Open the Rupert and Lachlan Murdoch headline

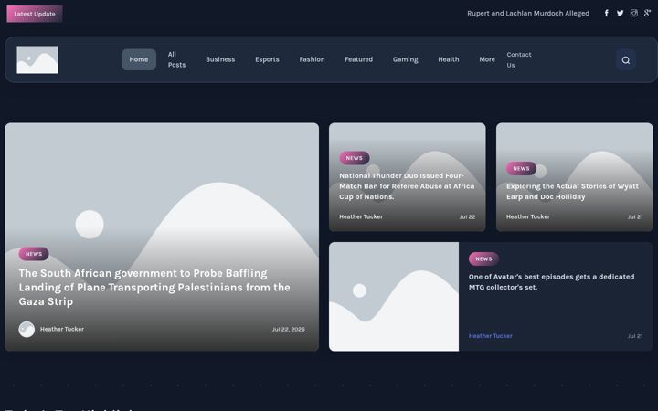pos(528,14)
